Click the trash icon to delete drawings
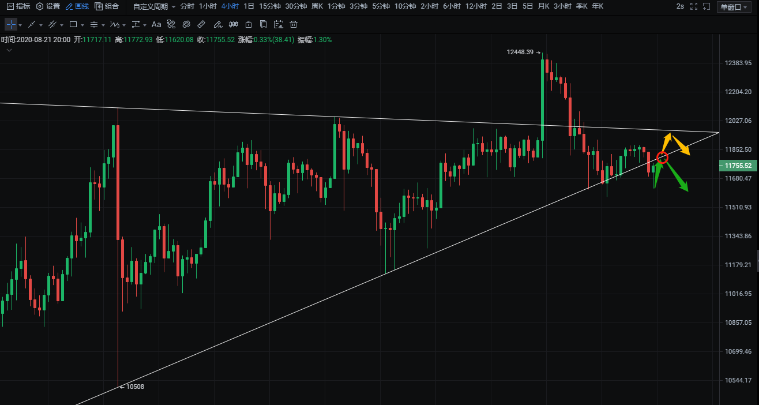Viewport: 759px width, 405px height. 294,25
